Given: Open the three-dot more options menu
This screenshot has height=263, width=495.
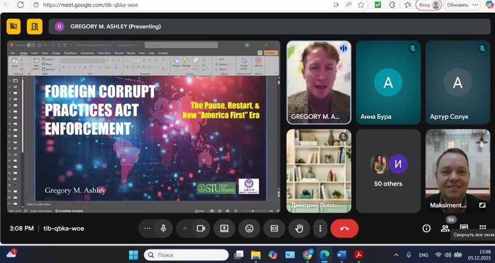Looking at the screenshot, I should pos(320,228).
